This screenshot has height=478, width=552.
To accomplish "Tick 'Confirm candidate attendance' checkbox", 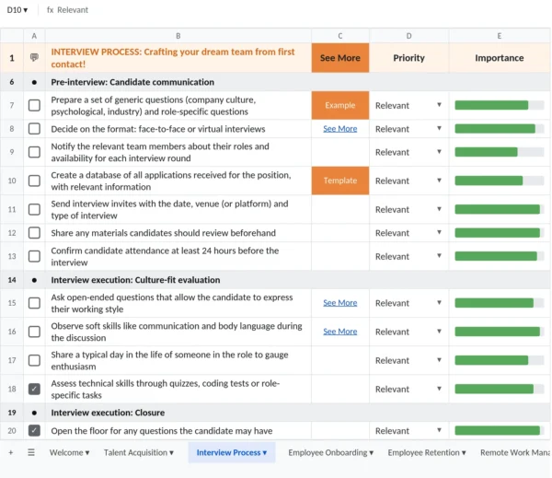I will click(34, 256).
